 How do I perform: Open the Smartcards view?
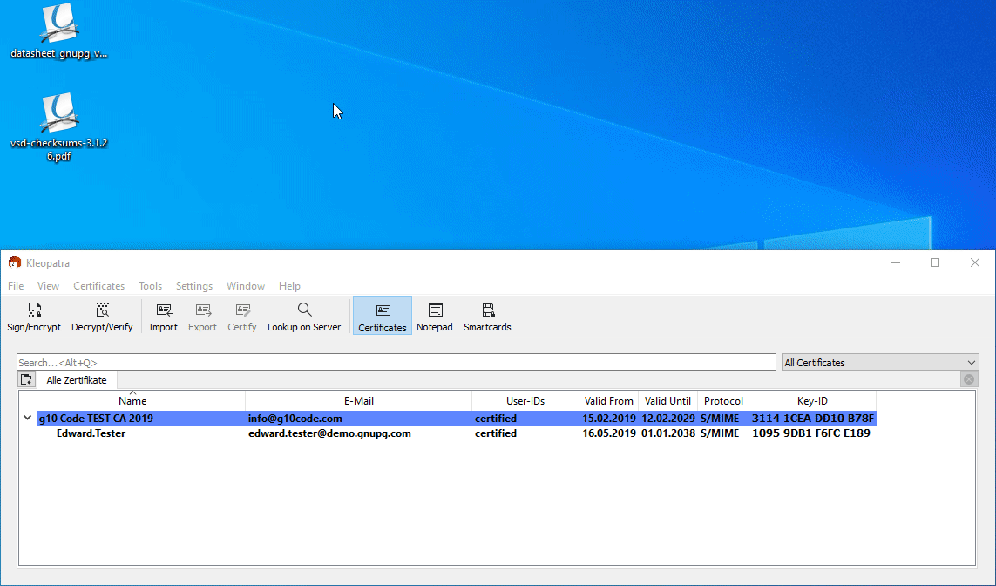click(x=487, y=317)
